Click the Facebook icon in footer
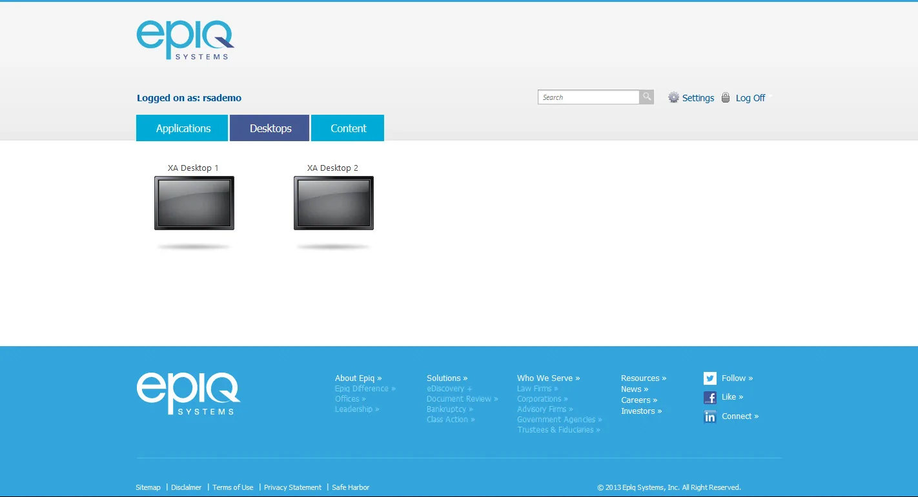The width and height of the screenshot is (918, 497). pyautogui.click(x=710, y=398)
